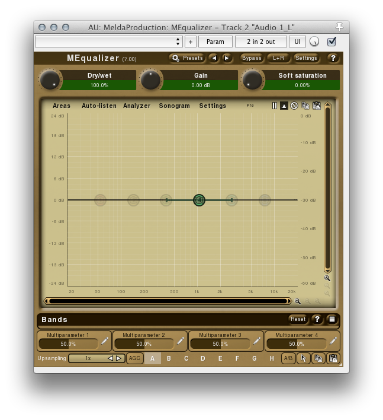This screenshot has width=383, height=420.
Task: Click the circle-slash disable icon in the graph toolbar
Action: coord(294,106)
